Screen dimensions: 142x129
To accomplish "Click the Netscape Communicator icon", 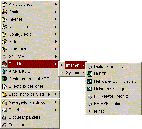I will (90, 81).
